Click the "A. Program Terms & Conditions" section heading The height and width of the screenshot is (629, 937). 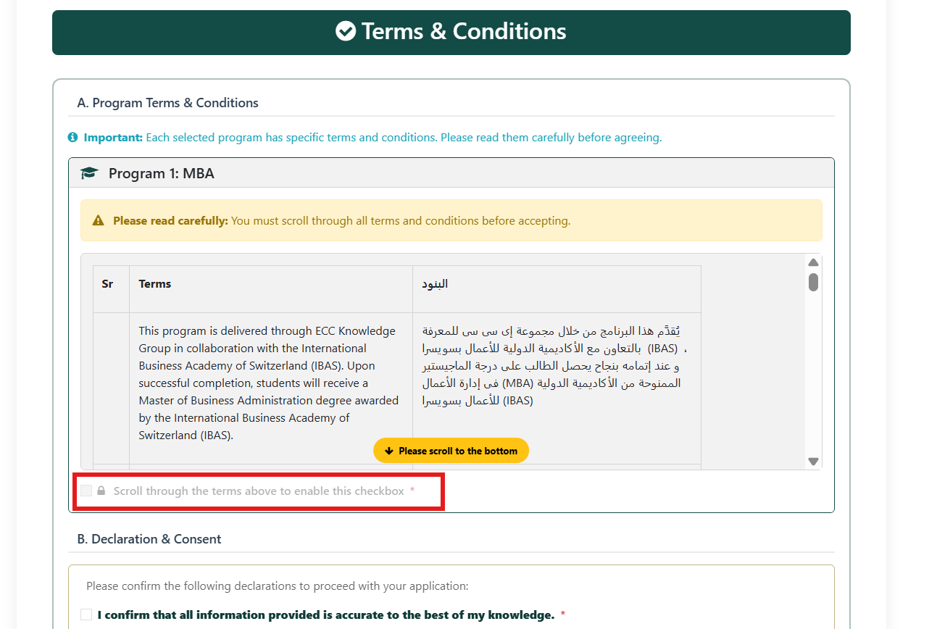(x=167, y=103)
